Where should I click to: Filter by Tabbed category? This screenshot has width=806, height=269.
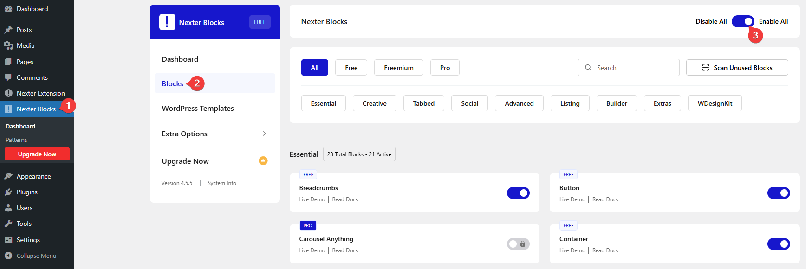pyautogui.click(x=424, y=103)
